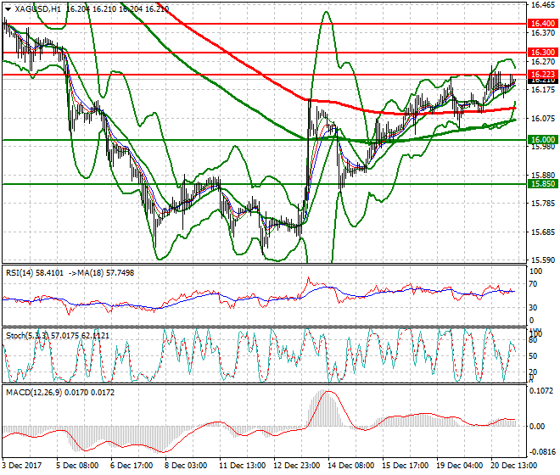
Task: Click the 15.785 price scale value
Action: tap(543, 204)
